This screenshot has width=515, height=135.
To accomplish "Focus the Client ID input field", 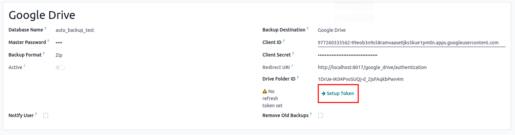I will pyautogui.click(x=412, y=43).
